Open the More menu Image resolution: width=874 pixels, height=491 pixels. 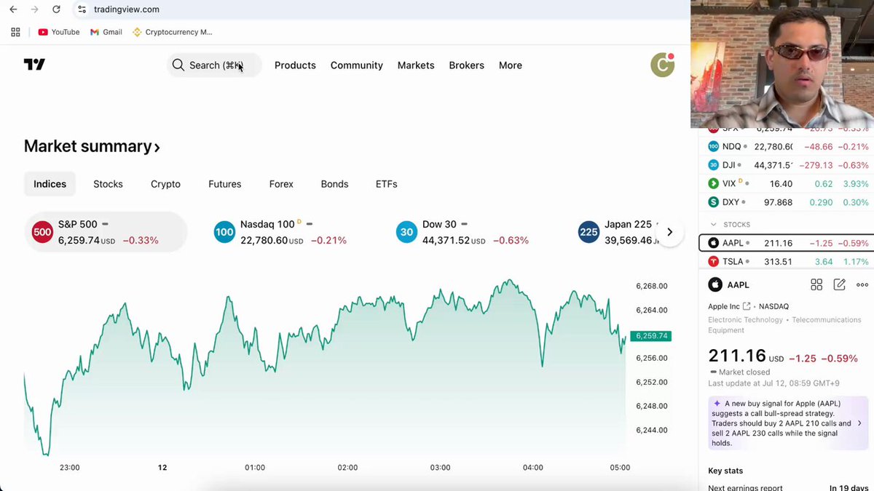coord(510,65)
